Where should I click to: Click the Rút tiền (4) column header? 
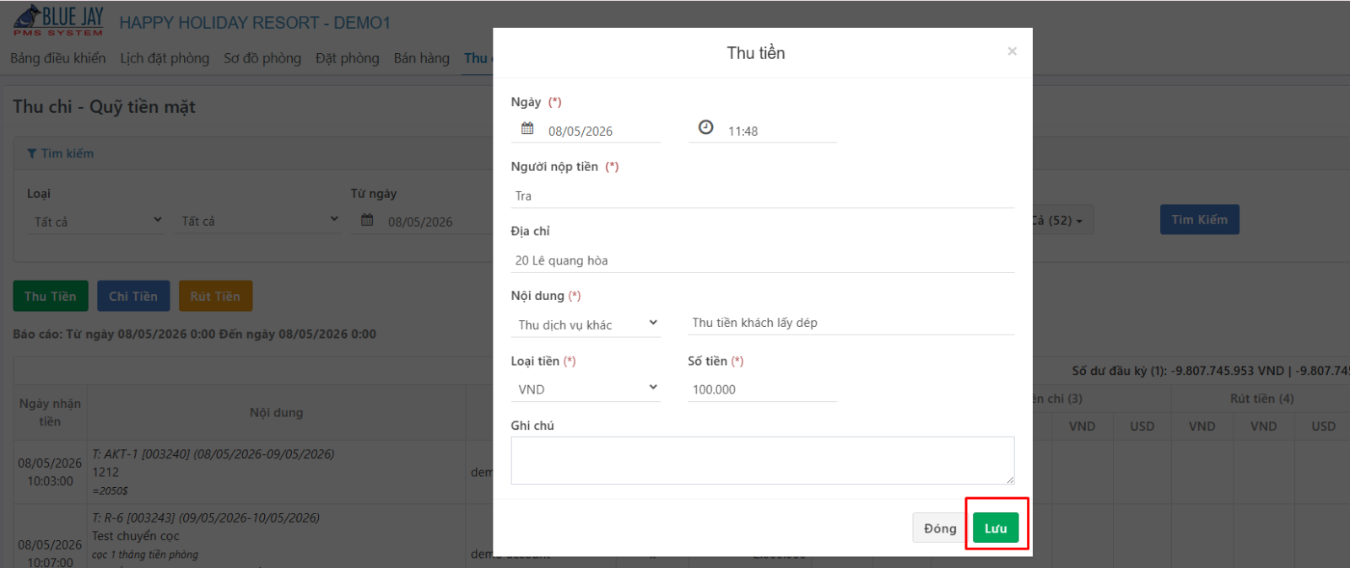pos(1261,399)
